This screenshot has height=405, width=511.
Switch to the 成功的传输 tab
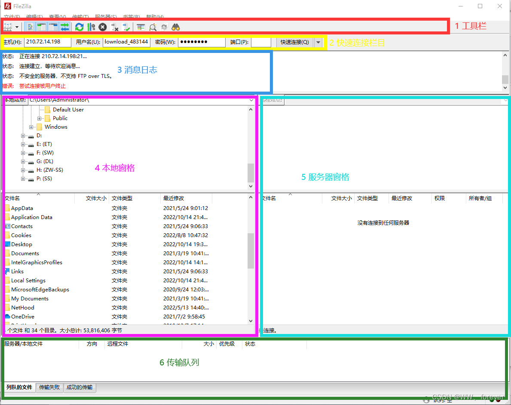pos(80,387)
